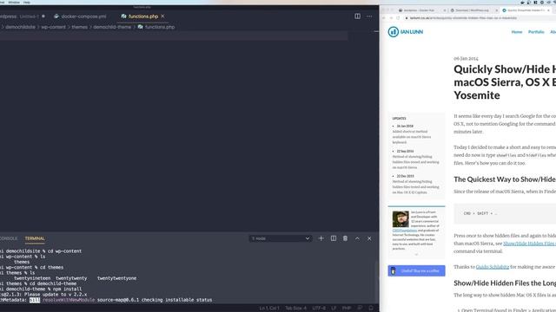Click the Ian Lunn logo on the website
556x312 pixels.
coord(406,32)
